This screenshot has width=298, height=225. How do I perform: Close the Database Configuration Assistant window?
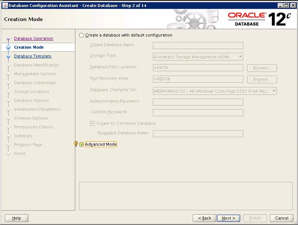coord(293,6)
